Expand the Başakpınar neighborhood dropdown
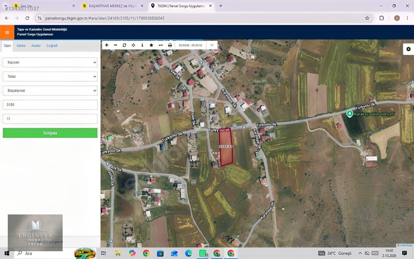 pos(50,90)
